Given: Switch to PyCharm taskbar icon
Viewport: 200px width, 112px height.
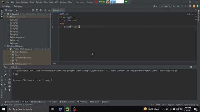Looking at the screenshot, I should 67,109.
